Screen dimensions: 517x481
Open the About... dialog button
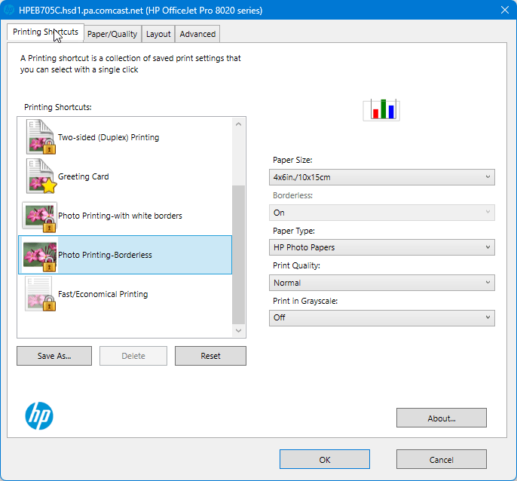point(442,418)
